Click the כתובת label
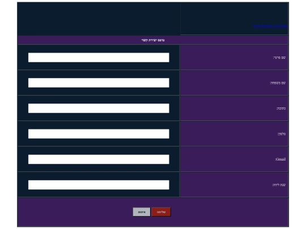 281,109
